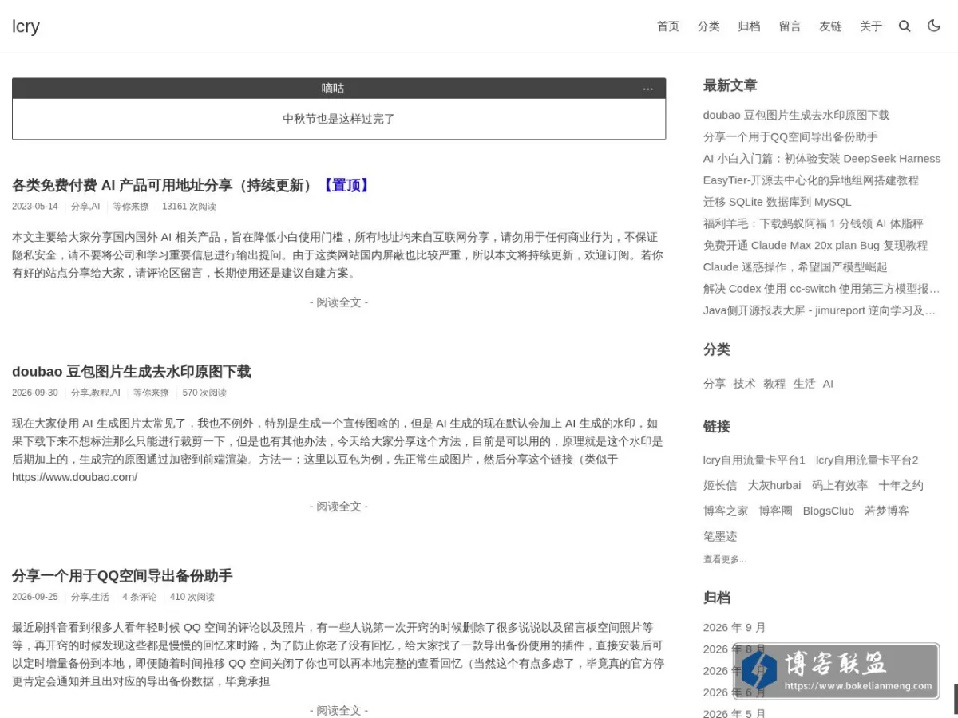Click 等你来撩 under the pinned AI post

coord(131,207)
